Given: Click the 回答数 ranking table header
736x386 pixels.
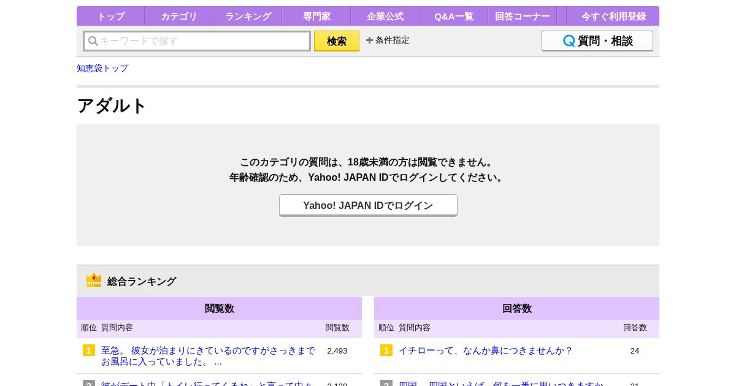Looking at the screenshot, I should tap(516, 308).
